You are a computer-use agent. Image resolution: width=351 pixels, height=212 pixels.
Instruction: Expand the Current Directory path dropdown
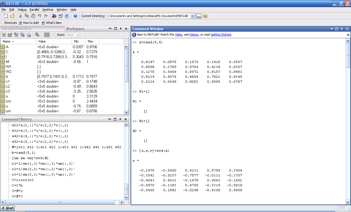[193, 16]
